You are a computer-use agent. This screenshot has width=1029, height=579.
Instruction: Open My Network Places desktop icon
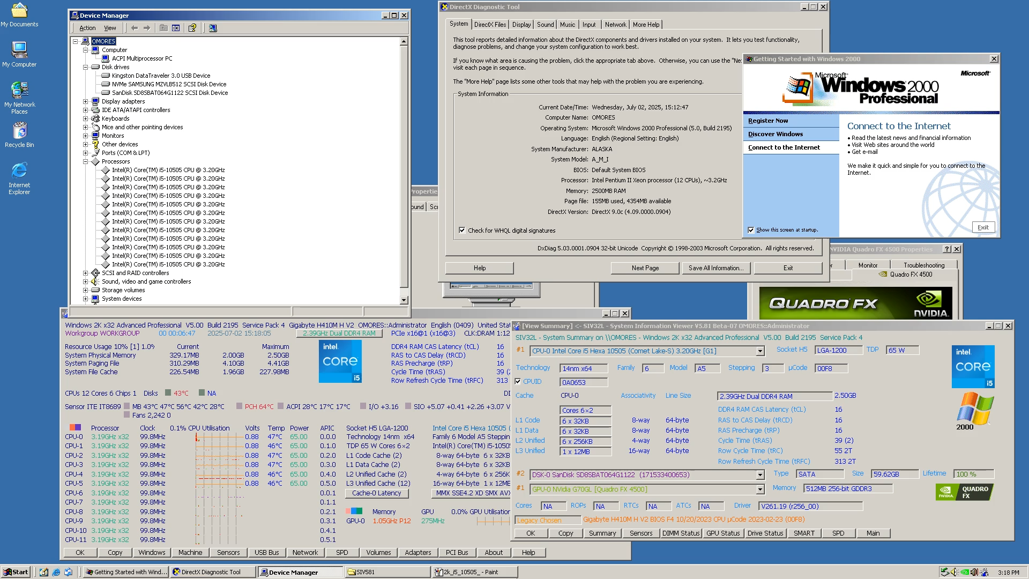coord(19,98)
